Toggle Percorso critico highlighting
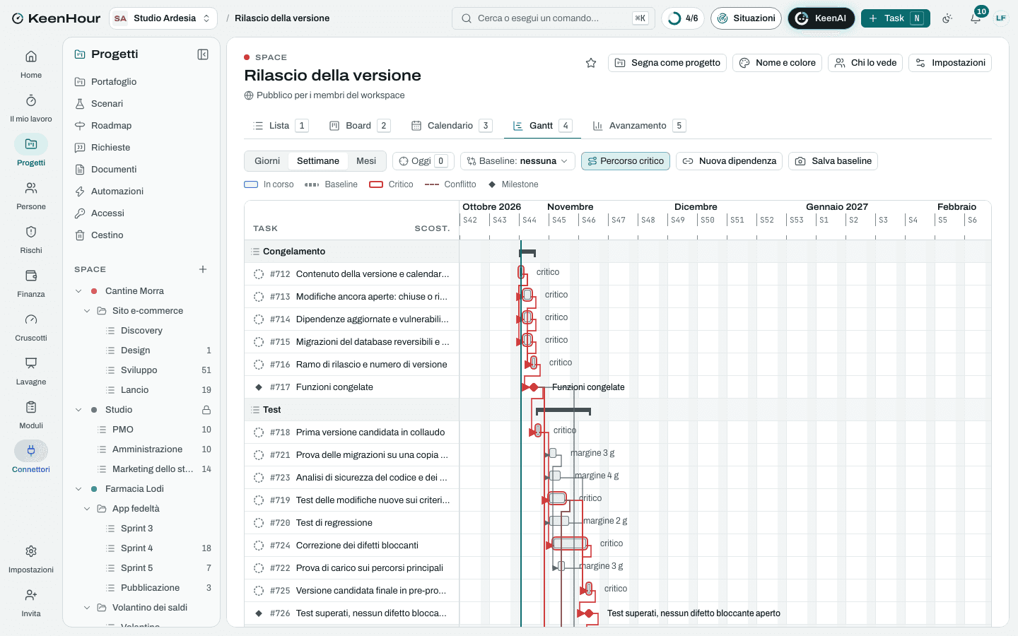1018x636 pixels. [x=626, y=161]
